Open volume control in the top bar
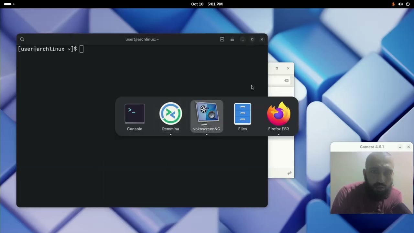The image size is (414, 233). (x=400, y=4)
